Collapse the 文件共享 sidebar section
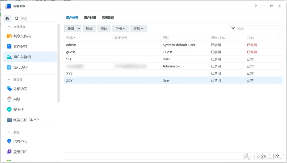The image size is (287, 163). 9,26
